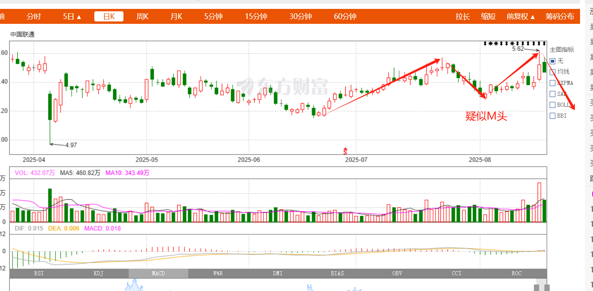The image size is (593, 291).
Task: Click the 2025-07 date axis label
Action: [x=356, y=160]
